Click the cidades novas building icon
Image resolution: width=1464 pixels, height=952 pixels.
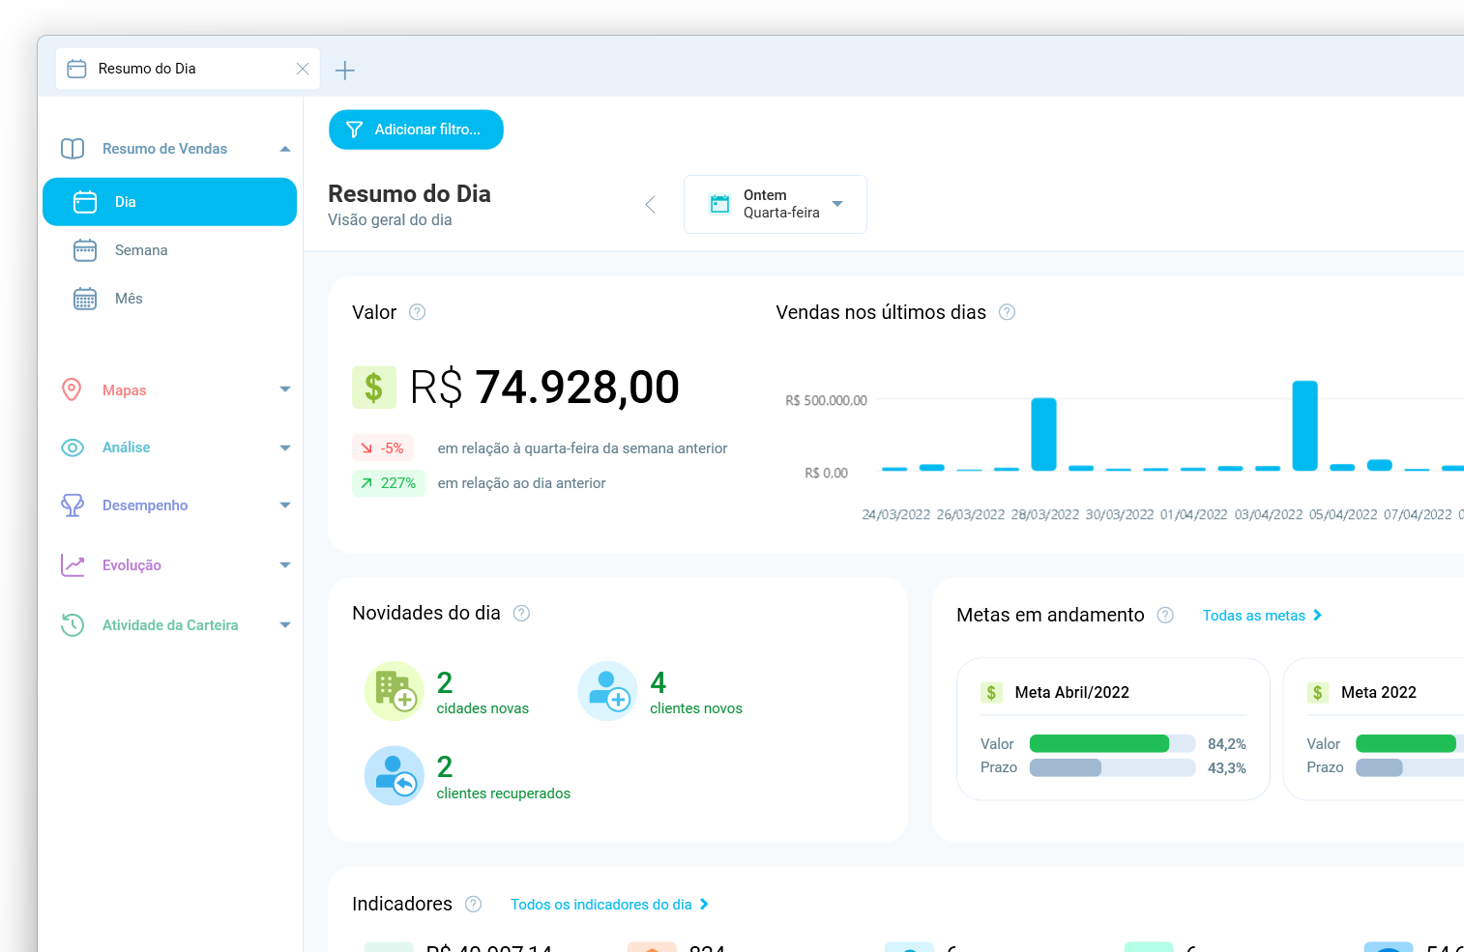tap(394, 691)
